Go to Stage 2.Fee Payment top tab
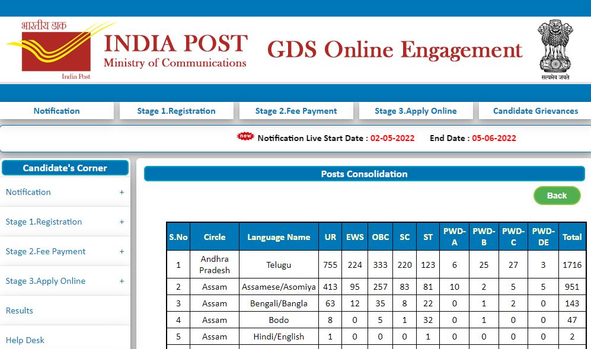 click(x=296, y=111)
